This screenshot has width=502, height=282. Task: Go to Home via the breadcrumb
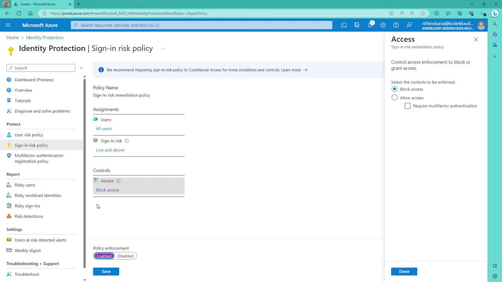pyautogui.click(x=13, y=38)
